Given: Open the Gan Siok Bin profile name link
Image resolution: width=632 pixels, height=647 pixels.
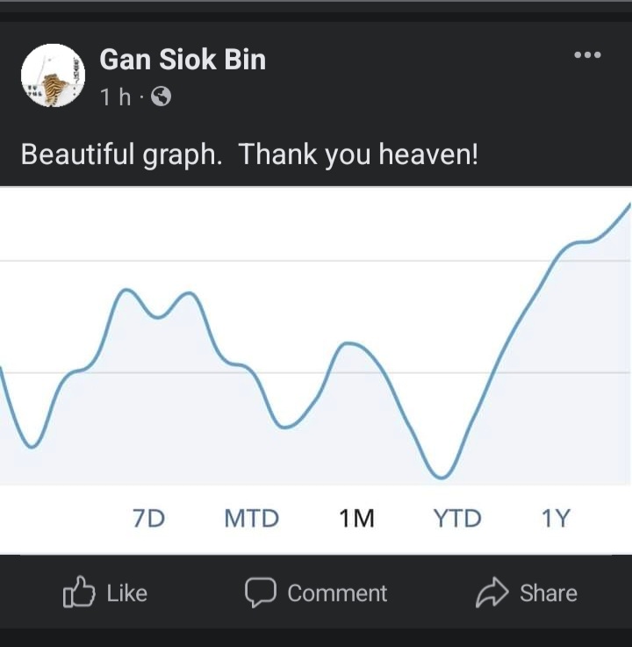Looking at the screenshot, I should 183,60.
